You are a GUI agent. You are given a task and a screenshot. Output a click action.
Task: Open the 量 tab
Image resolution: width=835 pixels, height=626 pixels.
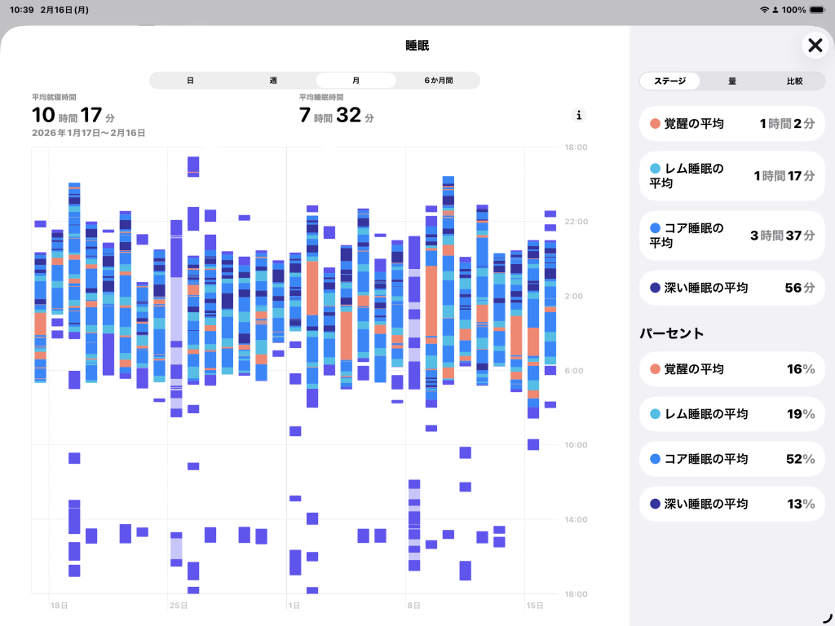[x=732, y=82]
